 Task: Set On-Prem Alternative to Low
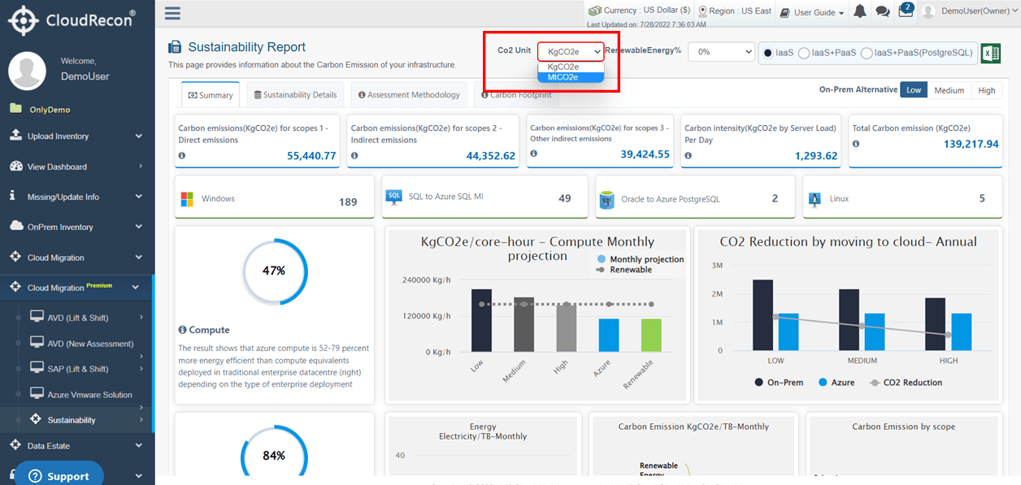click(x=915, y=90)
